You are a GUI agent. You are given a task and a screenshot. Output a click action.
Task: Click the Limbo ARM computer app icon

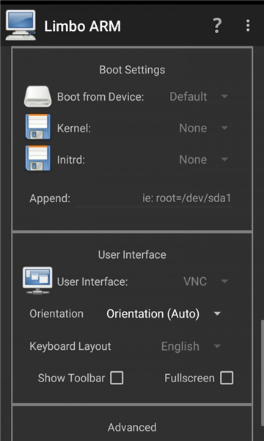coord(21,25)
